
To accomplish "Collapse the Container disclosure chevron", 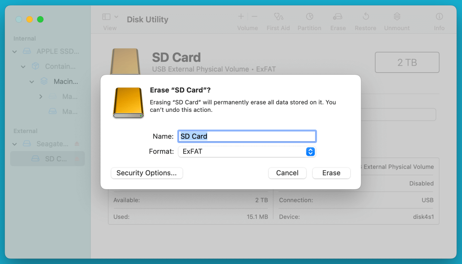I will click(x=23, y=66).
